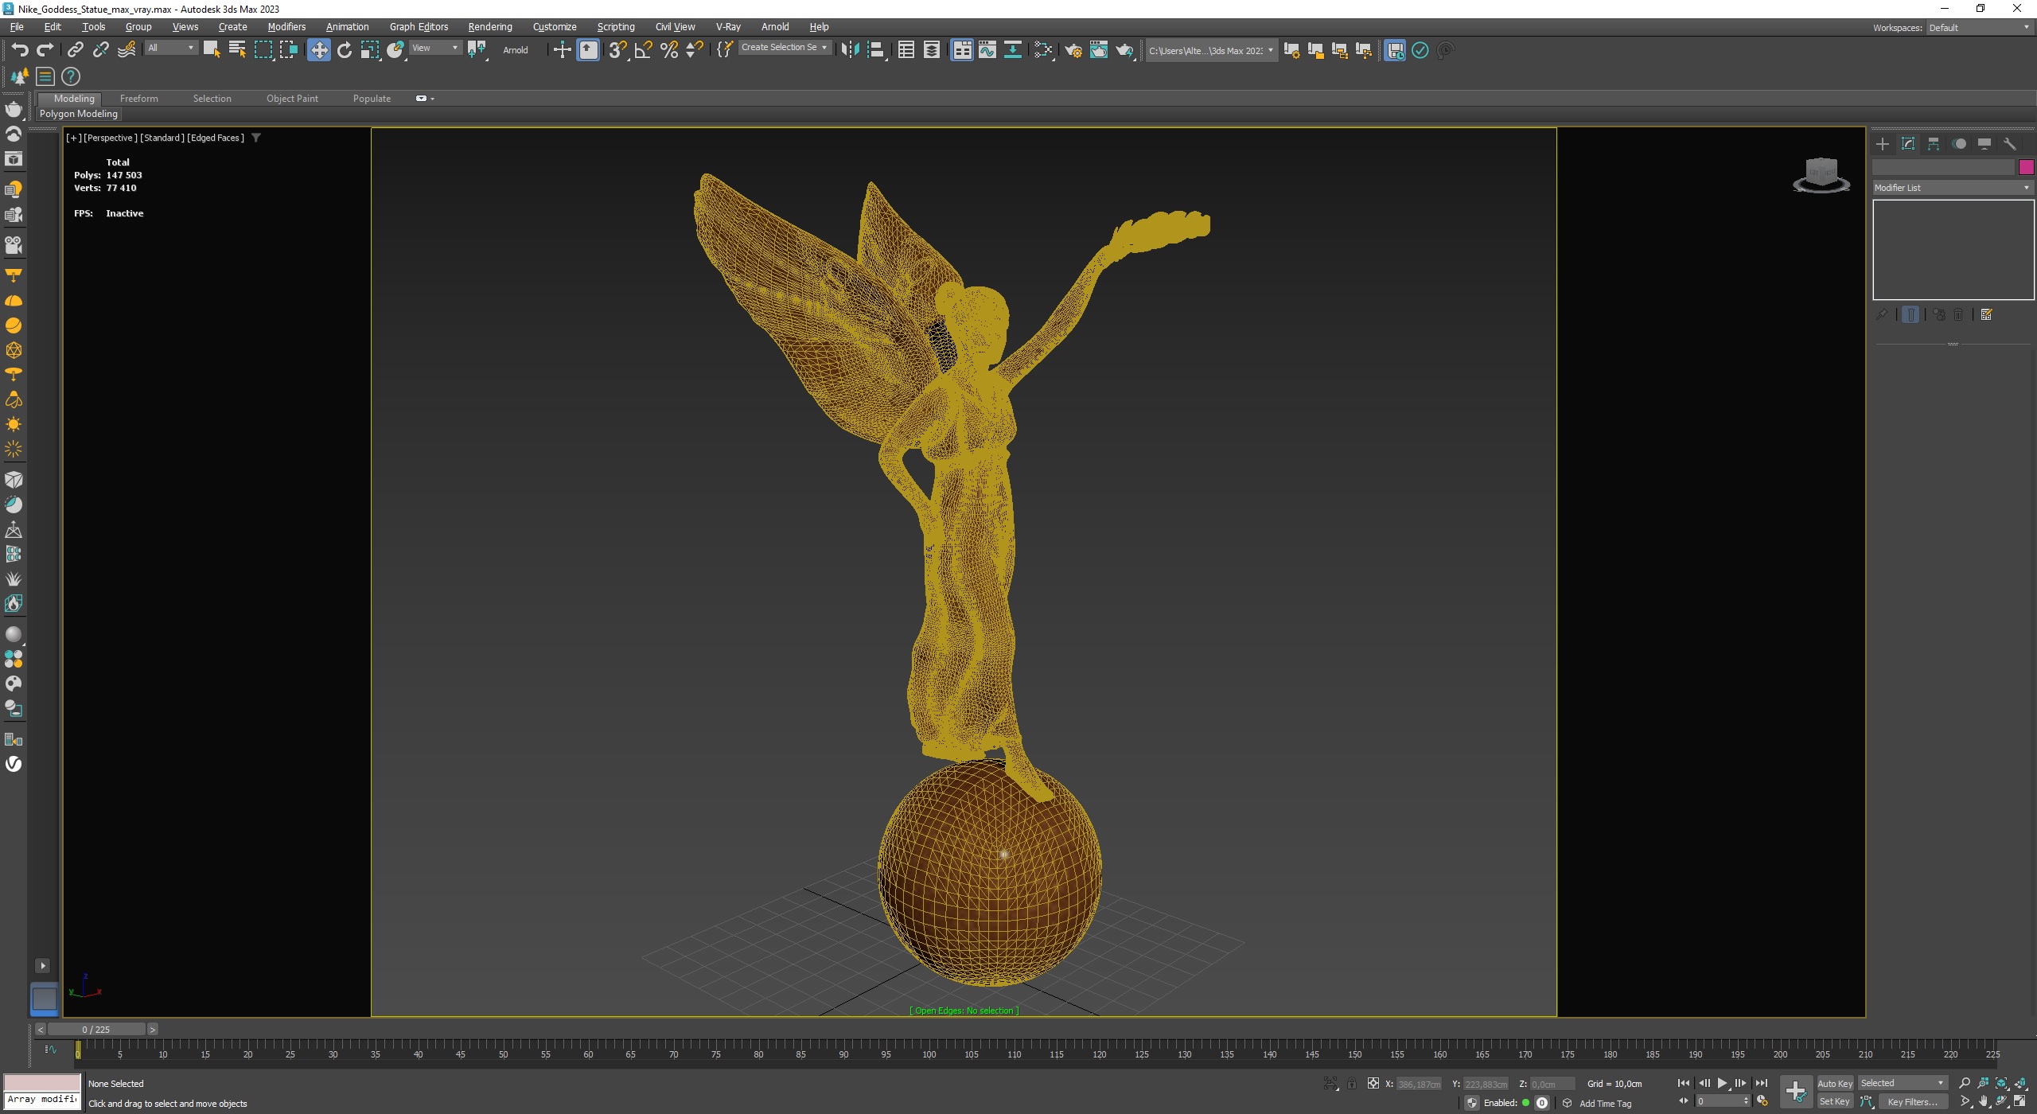Toggle Spinner Snap

tap(695, 50)
